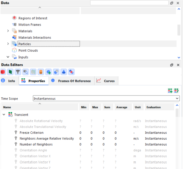Collapse the Transient property group
This screenshot has height=169, width=183.
[x=4, y=115]
